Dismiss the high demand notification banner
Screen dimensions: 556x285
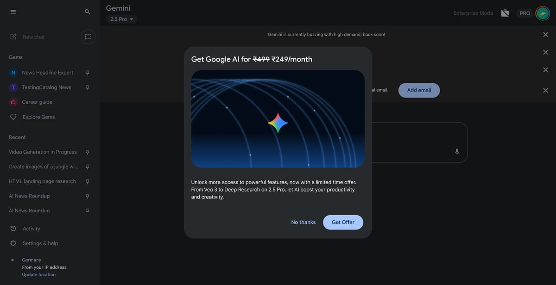[545, 35]
